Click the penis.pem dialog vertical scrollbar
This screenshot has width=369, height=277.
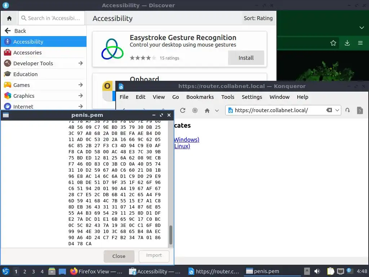tap(171, 235)
